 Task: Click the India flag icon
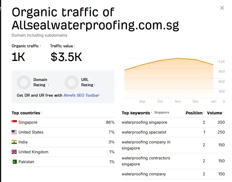(x=14, y=142)
